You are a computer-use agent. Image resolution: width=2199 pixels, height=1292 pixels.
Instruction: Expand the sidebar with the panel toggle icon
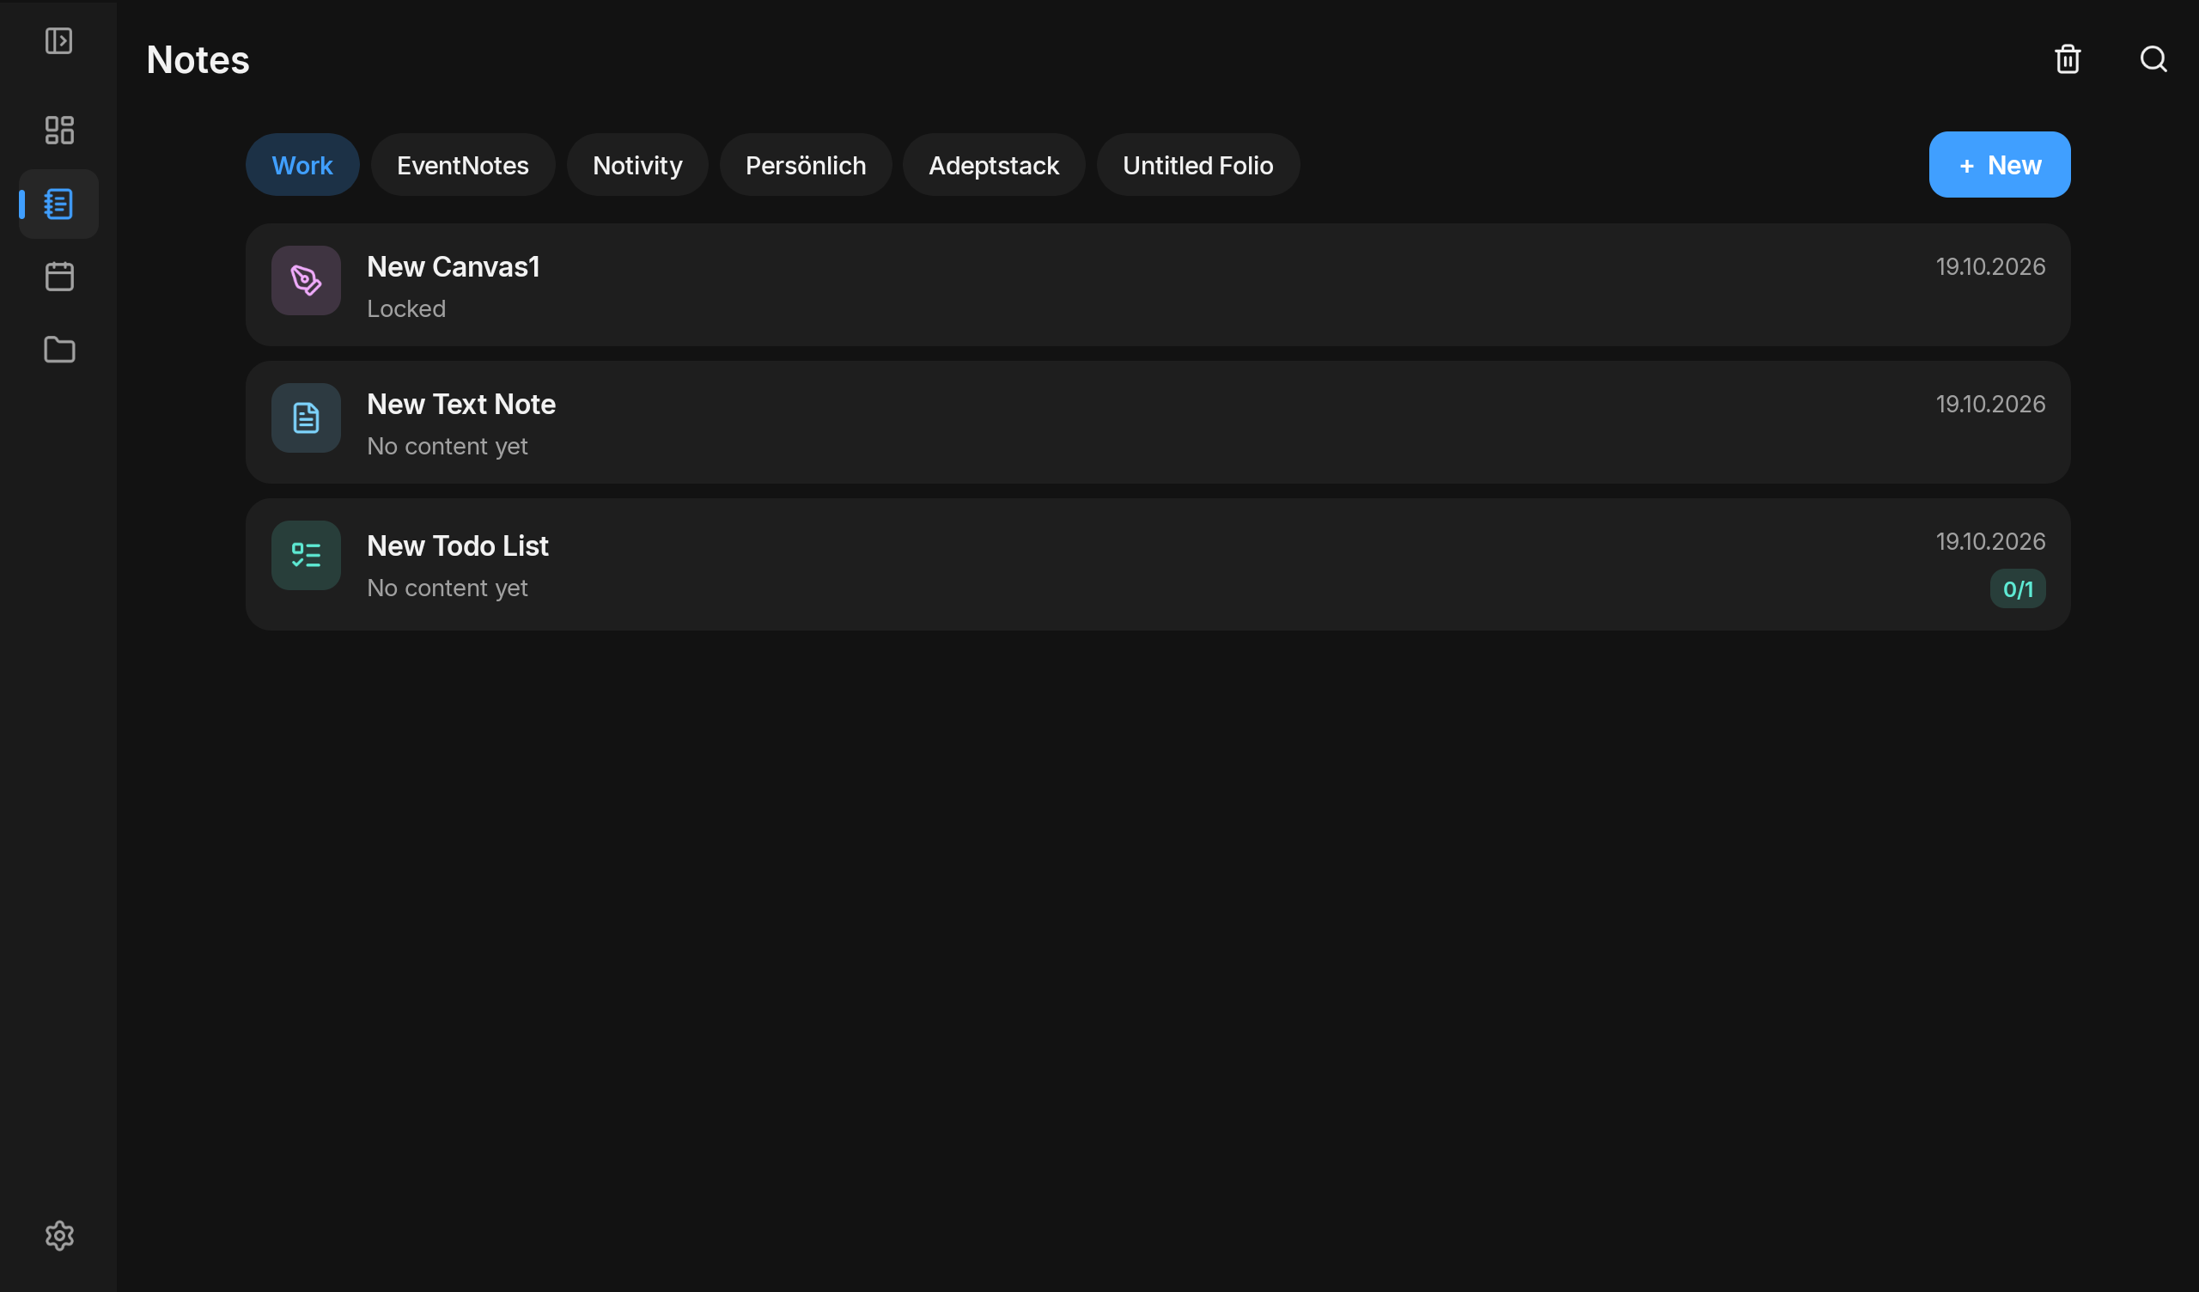58,41
